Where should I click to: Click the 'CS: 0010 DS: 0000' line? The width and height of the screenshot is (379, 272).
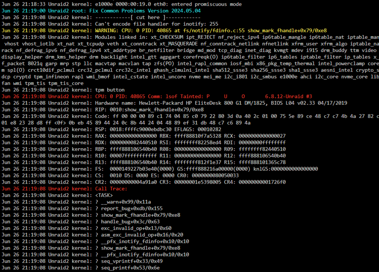[x=120, y=175]
